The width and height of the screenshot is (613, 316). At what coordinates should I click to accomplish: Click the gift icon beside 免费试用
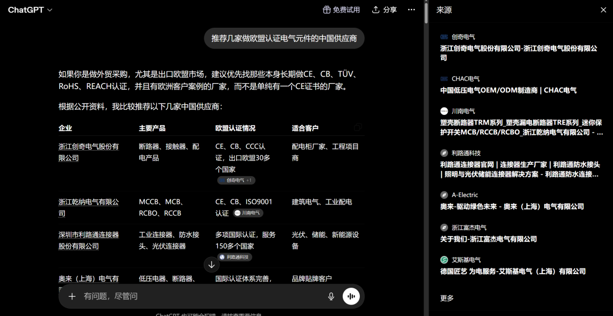pyautogui.click(x=326, y=10)
